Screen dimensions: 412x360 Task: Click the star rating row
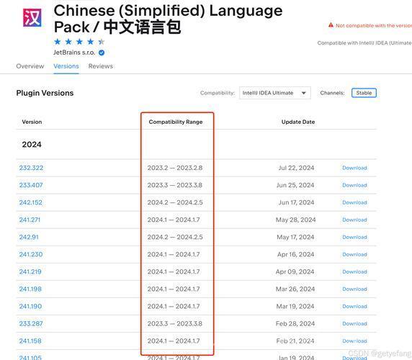click(x=79, y=42)
